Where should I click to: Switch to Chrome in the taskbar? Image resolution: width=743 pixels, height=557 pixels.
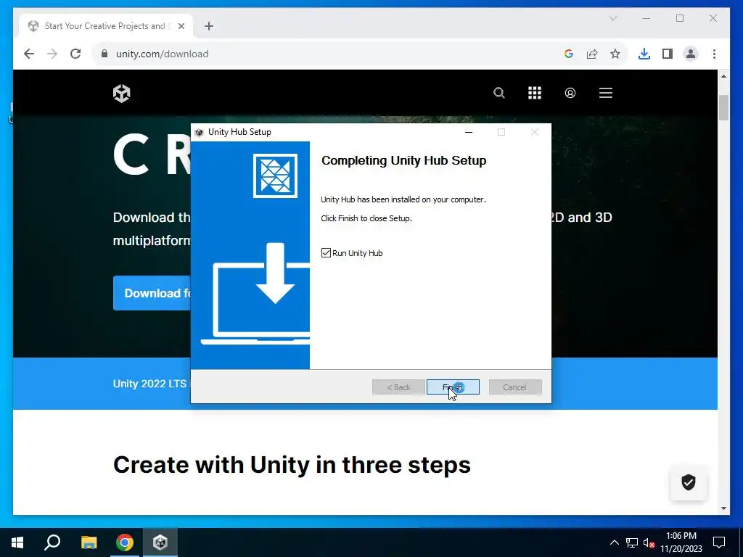click(x=125, y=542)
